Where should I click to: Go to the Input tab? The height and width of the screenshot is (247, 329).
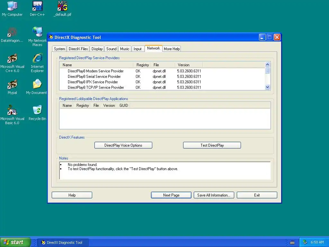pyautogui.click(x=138, y=49)
